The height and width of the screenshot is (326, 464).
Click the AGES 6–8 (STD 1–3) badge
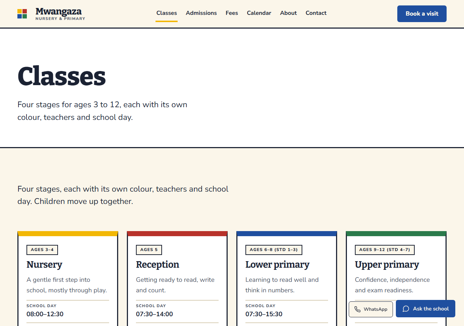[274, 250]
